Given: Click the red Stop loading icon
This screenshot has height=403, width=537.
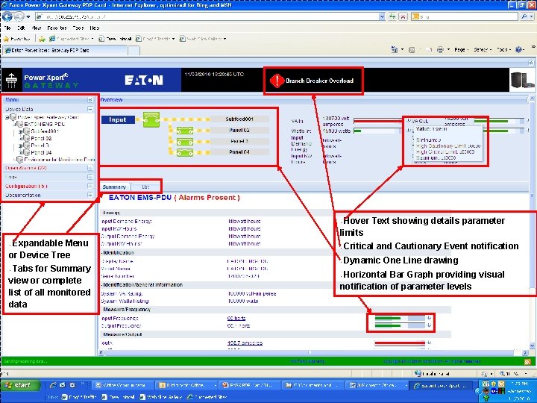Looking at the screenshot, I should click(x=403, y=16).
